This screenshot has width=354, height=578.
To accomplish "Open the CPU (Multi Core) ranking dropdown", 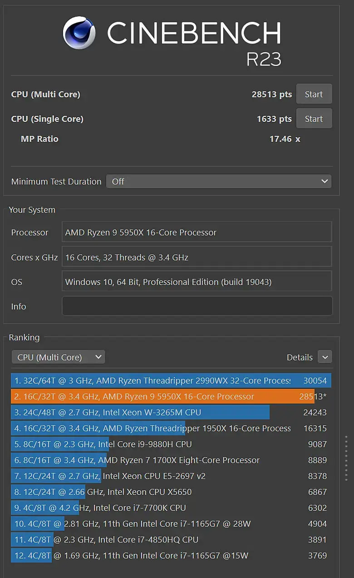I will (58, 357).
